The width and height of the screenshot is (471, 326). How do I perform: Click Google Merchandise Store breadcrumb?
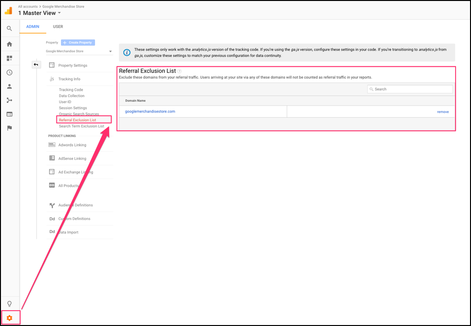[x=63, y=6]
